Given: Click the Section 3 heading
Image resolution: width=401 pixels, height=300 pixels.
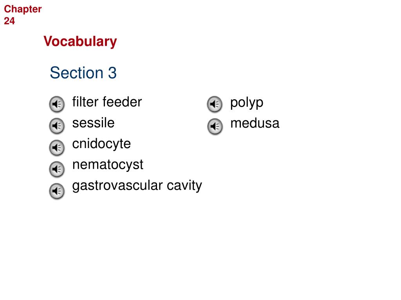Looking at the screenshot, I should [83, 73].
